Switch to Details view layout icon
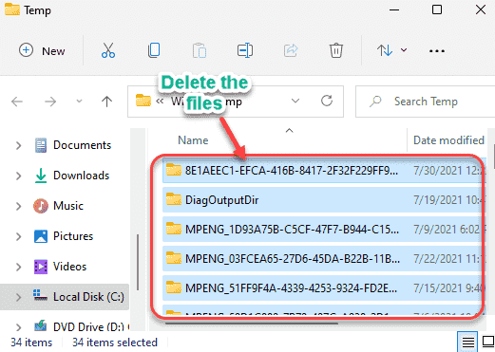 click(467, 342)
